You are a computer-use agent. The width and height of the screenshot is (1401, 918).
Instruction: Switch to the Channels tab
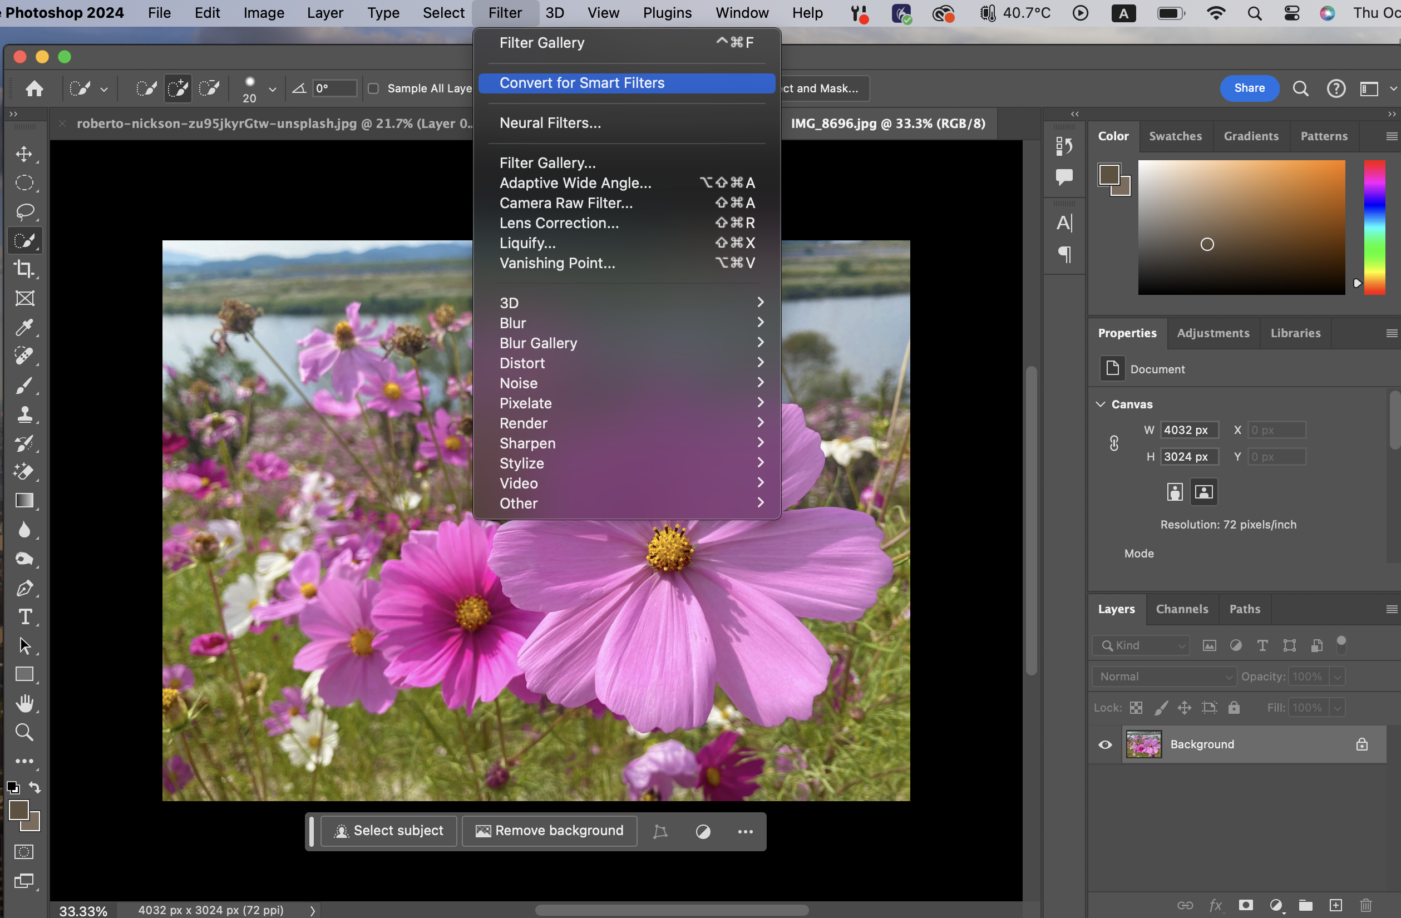point(1181,609)
